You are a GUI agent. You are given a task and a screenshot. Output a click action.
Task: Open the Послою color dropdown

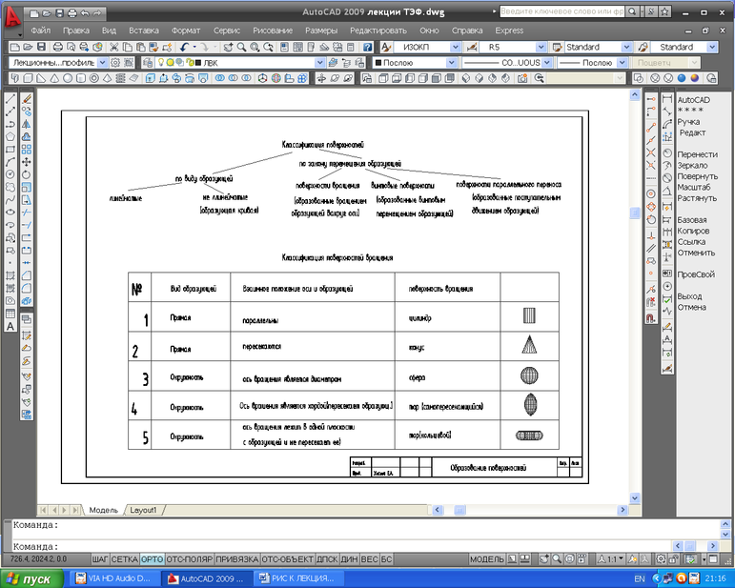click(x=451, y=62)
